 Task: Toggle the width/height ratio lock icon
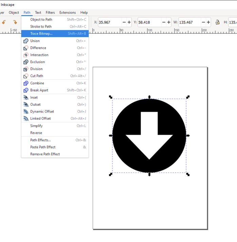click(x=217, y=22)
